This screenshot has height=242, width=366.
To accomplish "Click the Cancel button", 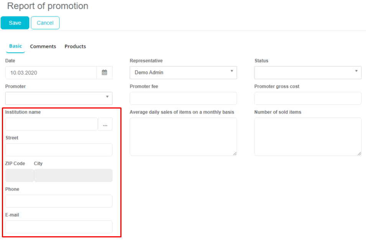I will [x=45, y=23].
